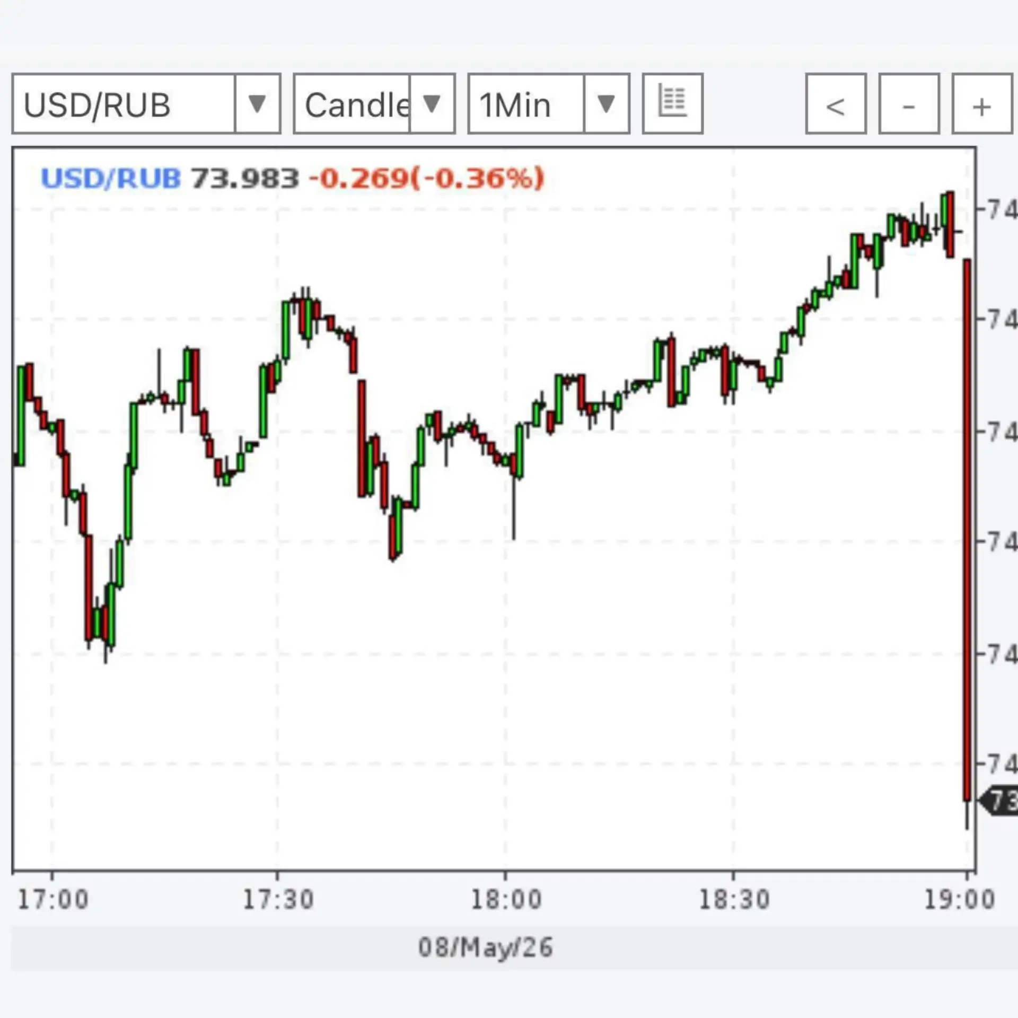Screen dimensions: 1018x1018
Task: Click the 17:00 time axis label
Action: point(52,900)
